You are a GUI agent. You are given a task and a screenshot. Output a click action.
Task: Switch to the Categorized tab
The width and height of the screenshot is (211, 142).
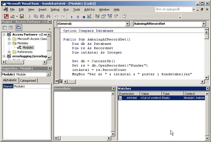coord(28,81)
